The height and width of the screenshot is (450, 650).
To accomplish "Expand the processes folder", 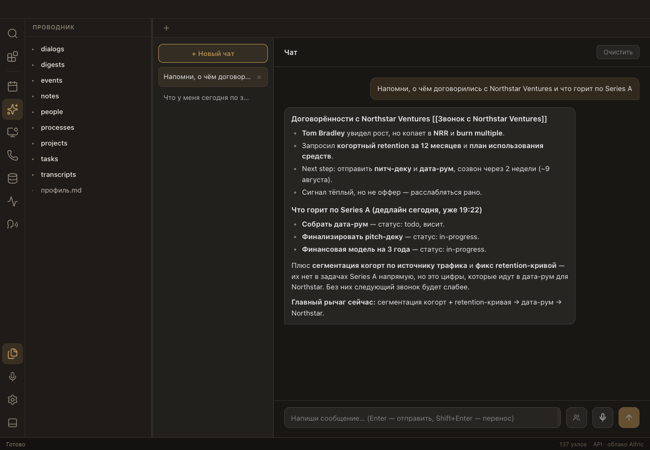I will pyautogui.click(x=88, y=127).
